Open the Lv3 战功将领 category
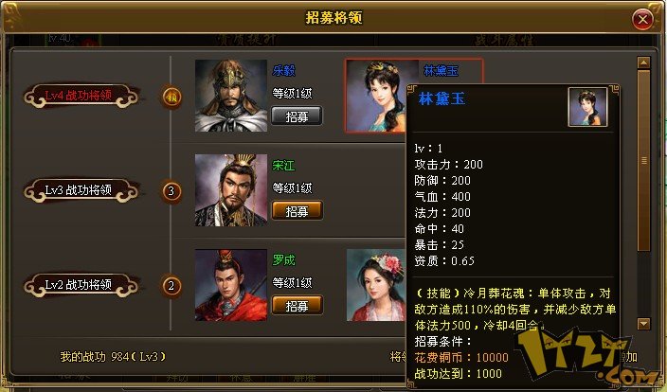 click(x=81, y=190)
